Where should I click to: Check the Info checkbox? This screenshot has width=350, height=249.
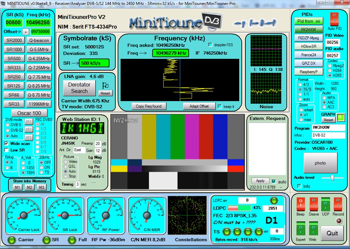pos(299,186)
